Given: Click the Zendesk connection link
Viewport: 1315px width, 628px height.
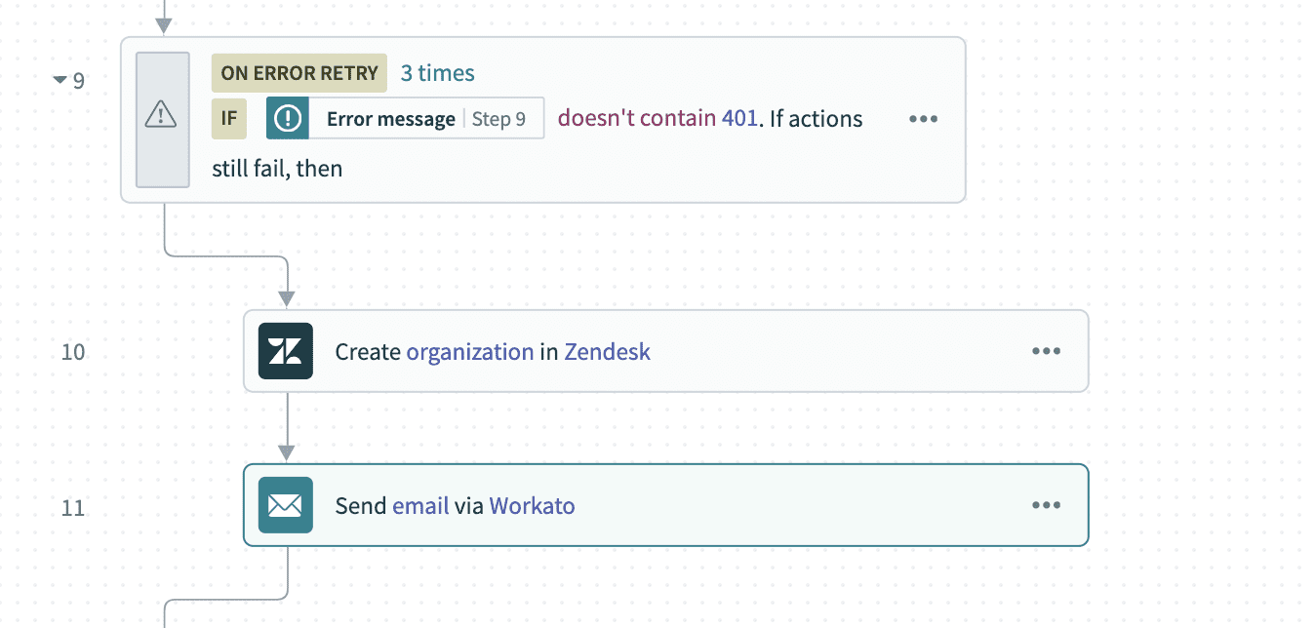Looking at the screenshot, I should coord(607,351).
